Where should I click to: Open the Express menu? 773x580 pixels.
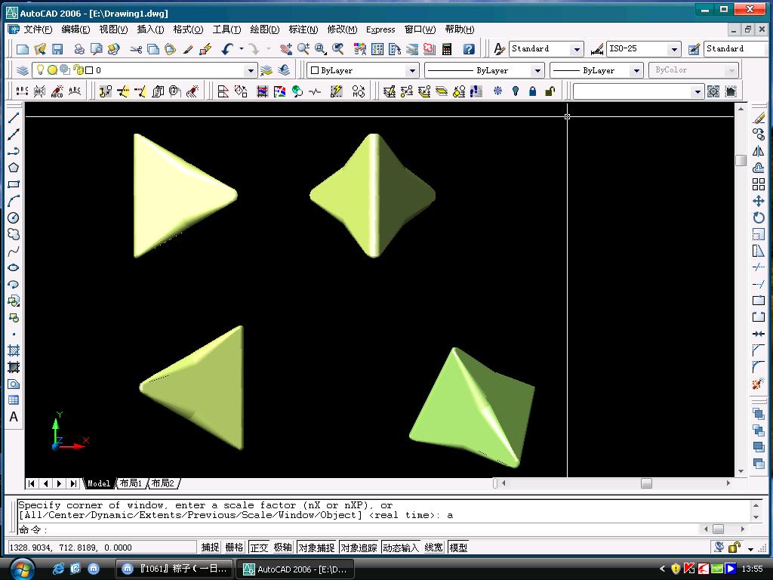[380, 29]
